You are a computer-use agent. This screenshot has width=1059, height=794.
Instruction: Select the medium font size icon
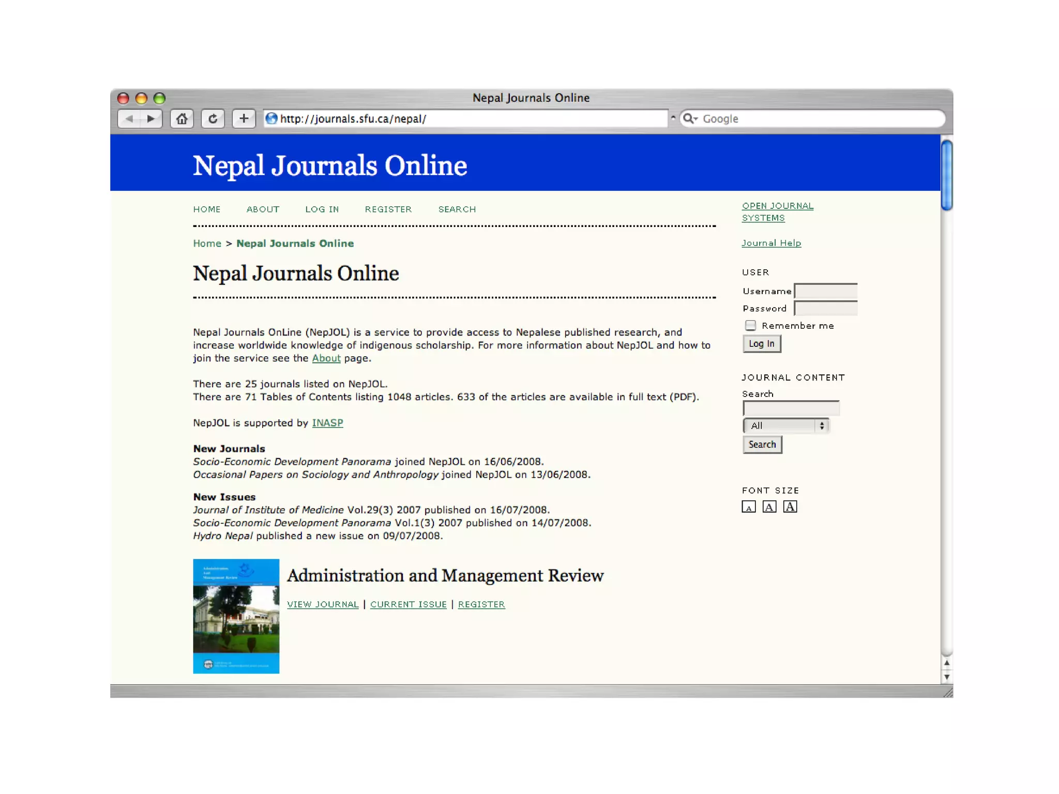(x=769, y=507)
